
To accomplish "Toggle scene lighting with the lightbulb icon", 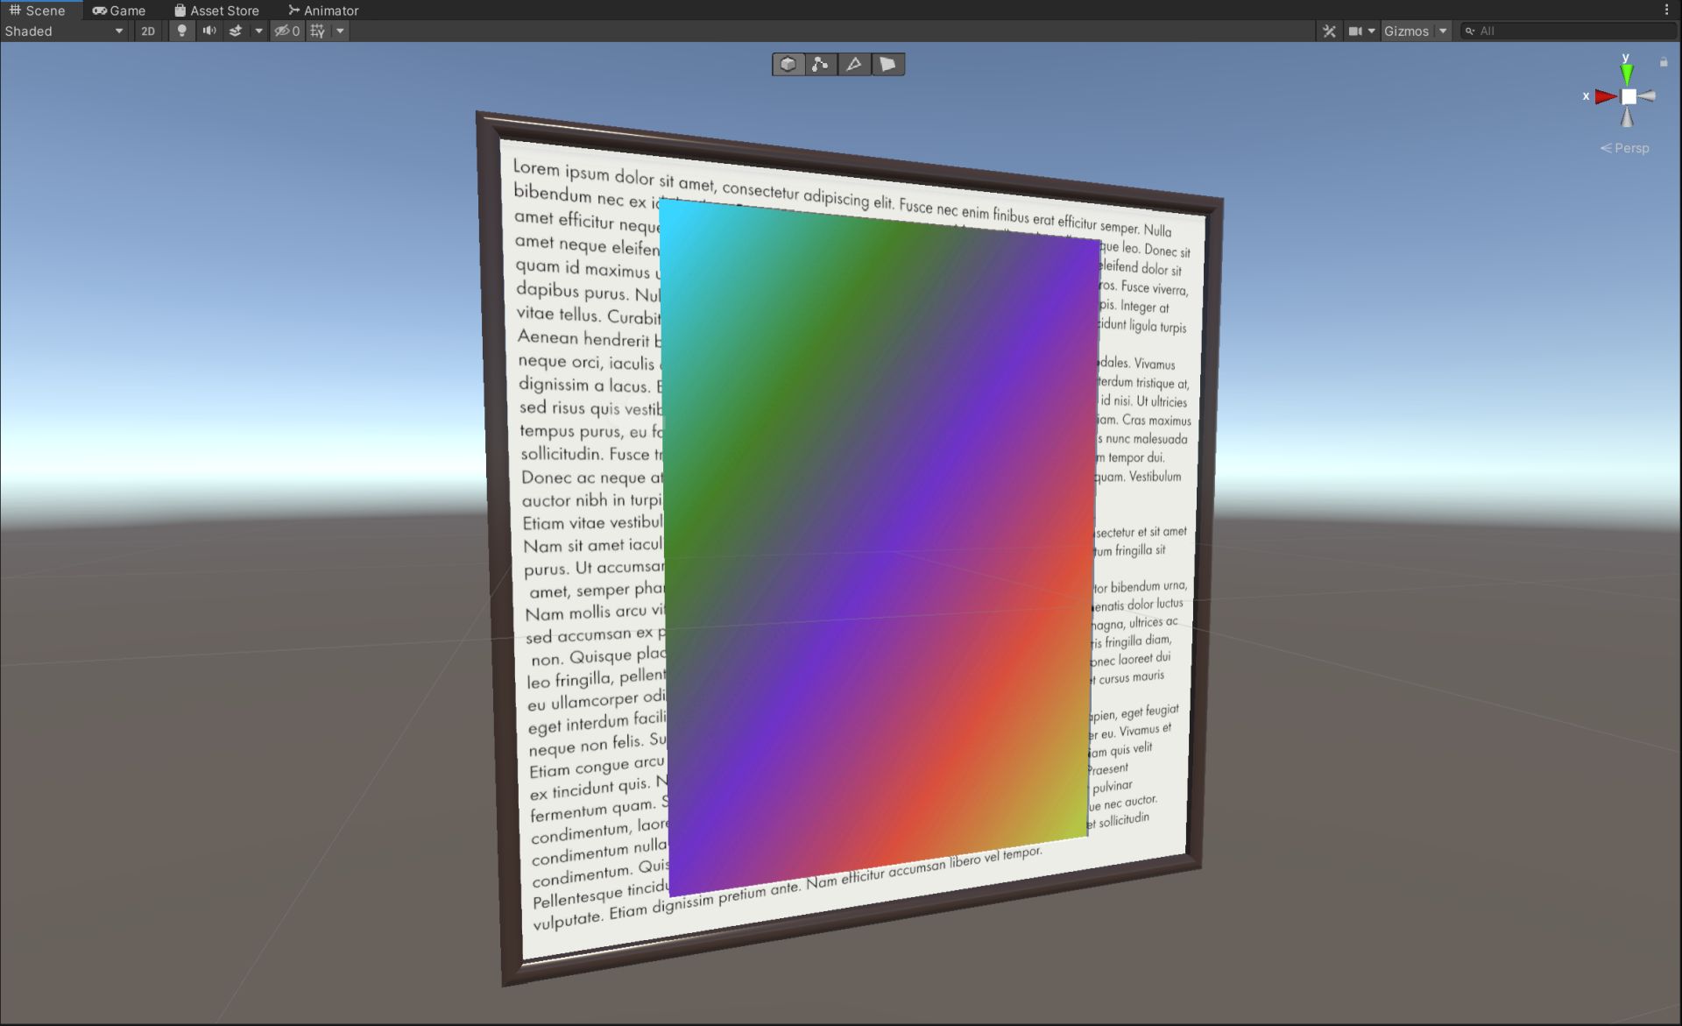I will [181, 31].
